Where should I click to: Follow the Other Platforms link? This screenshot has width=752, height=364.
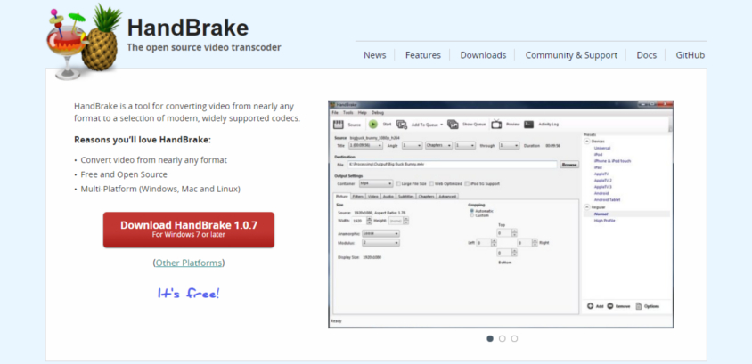pos(189,263)
